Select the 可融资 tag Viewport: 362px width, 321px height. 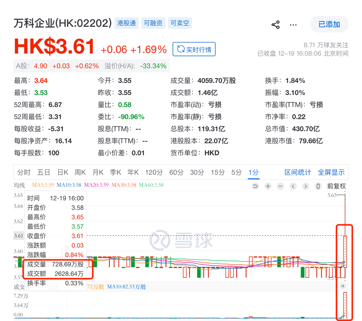point(153,23)
